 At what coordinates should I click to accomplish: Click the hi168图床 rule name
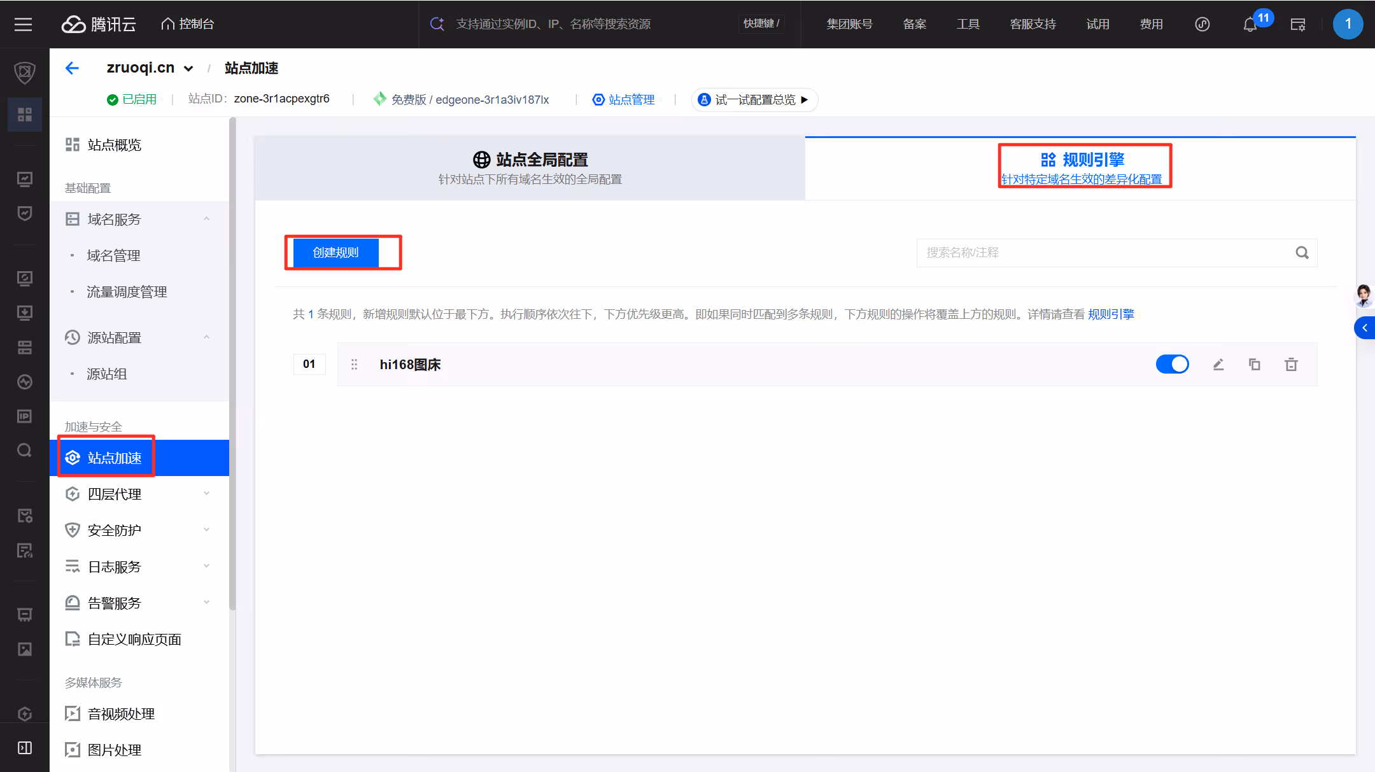(x=410, y=364)
